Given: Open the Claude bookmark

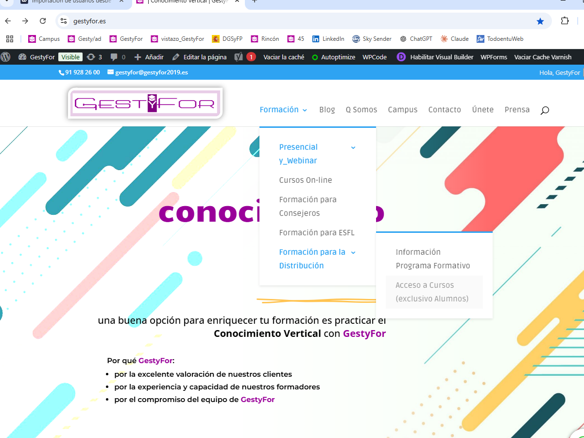Looking at the screenshot, I should pyautogui.click(x=455, y=39).
